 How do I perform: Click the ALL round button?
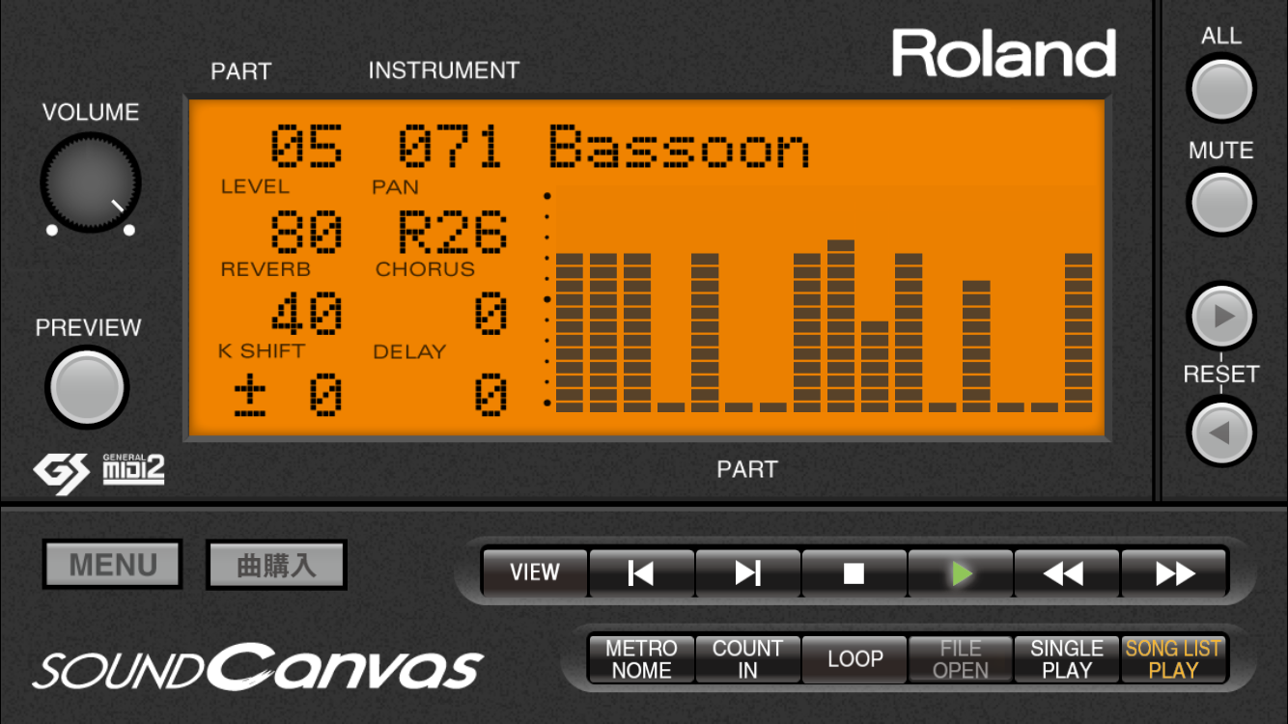click(x=1221, y=89)
